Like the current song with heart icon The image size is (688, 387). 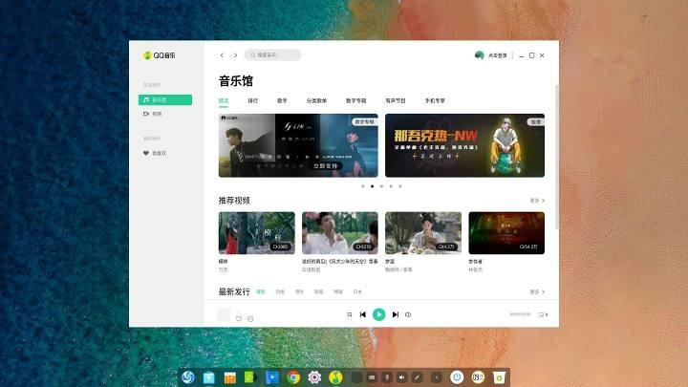pos(239,318)
